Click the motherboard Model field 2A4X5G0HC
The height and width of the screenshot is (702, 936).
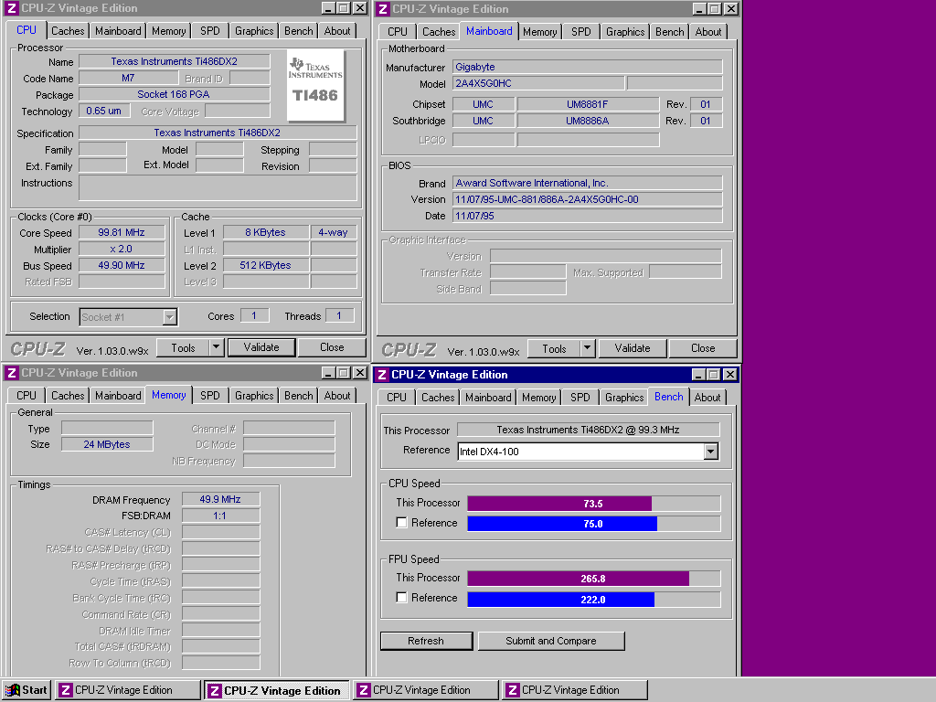(538, 83)
